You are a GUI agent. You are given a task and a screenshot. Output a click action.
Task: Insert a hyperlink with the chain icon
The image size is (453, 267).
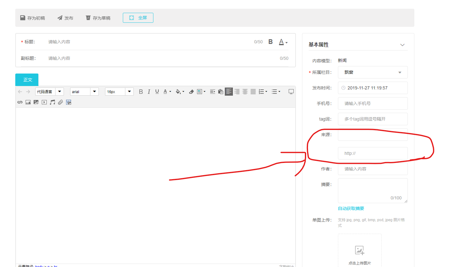coord(20,102)
